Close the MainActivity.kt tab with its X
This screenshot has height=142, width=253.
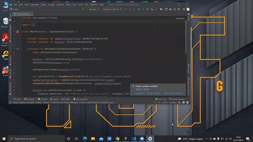(x=31, y=14)
